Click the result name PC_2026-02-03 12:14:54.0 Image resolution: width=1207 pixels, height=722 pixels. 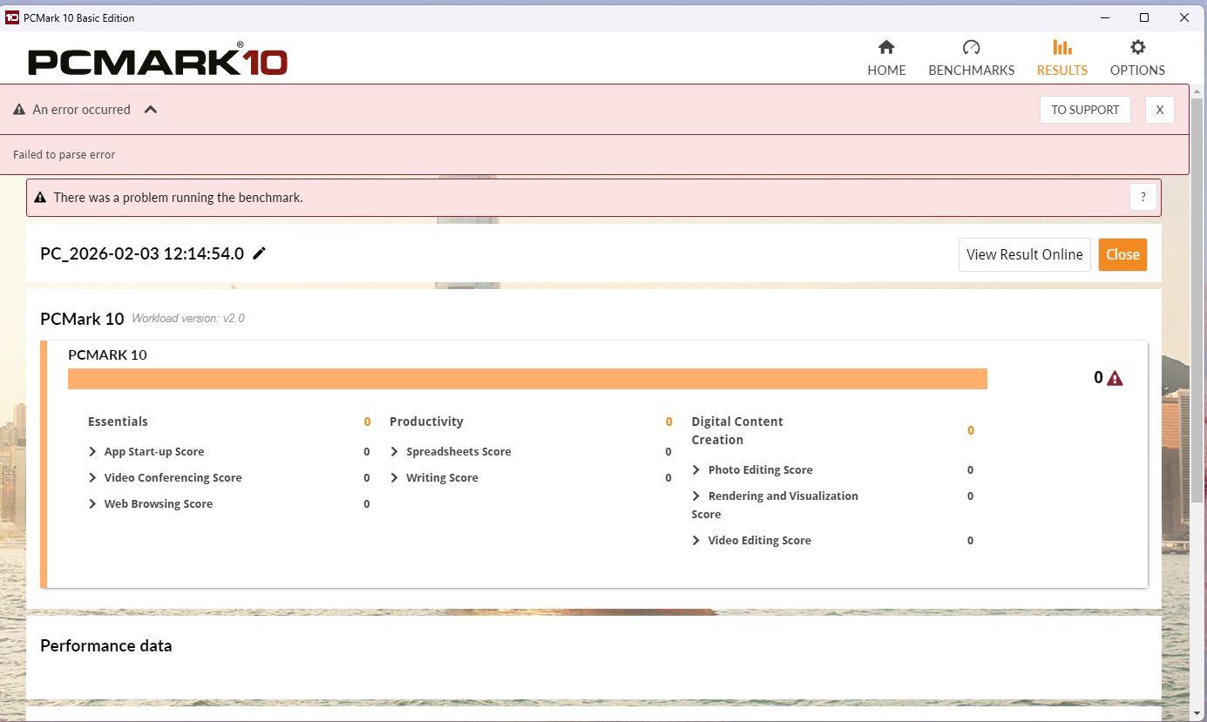(x=142, y=253)
